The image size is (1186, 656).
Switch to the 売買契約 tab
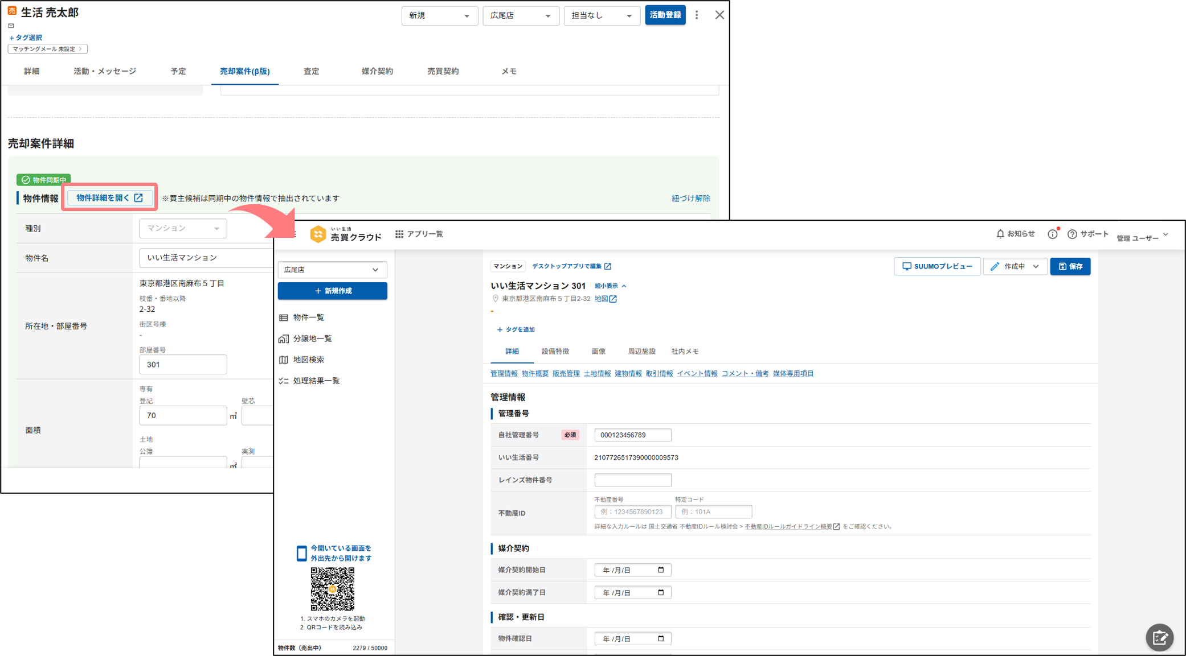coord(443,71)
